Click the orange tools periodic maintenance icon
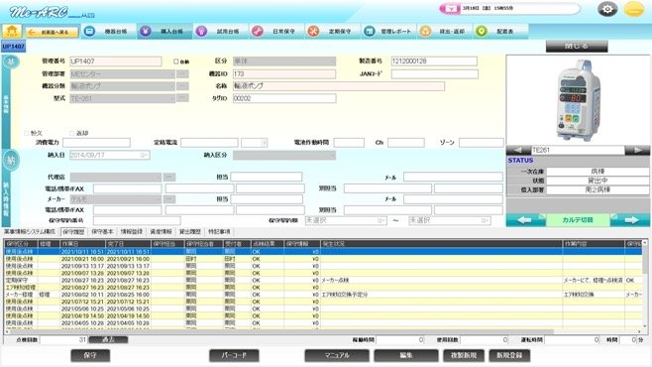652x367 pixels. 313,31
